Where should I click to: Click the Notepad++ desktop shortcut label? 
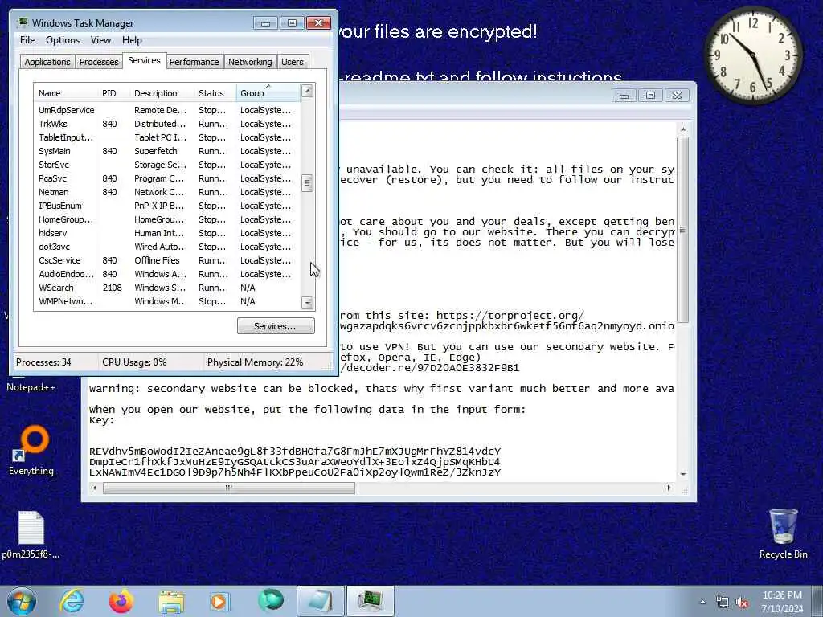tap(31, 387)
